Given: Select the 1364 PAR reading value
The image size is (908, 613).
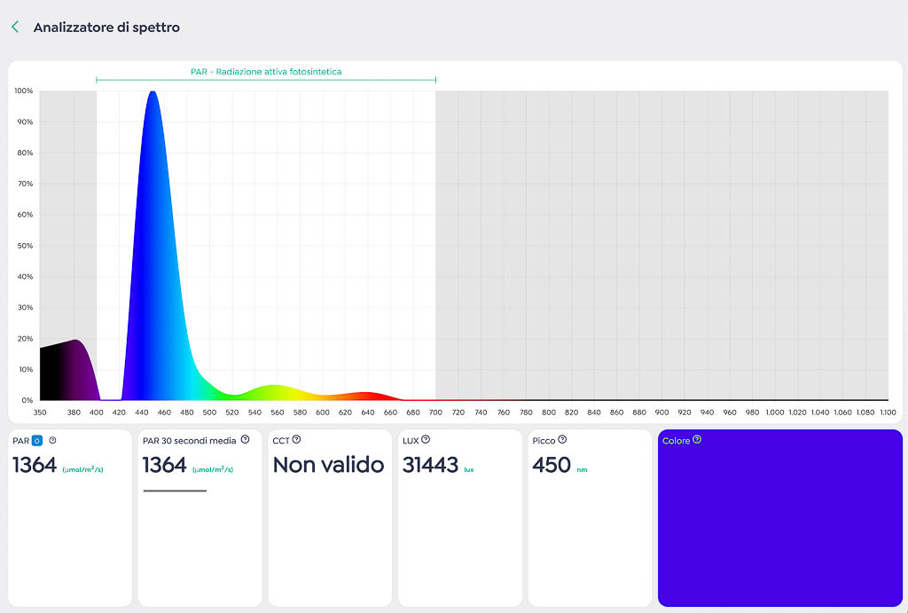Looking at the screenshot, I should [35, 465].
